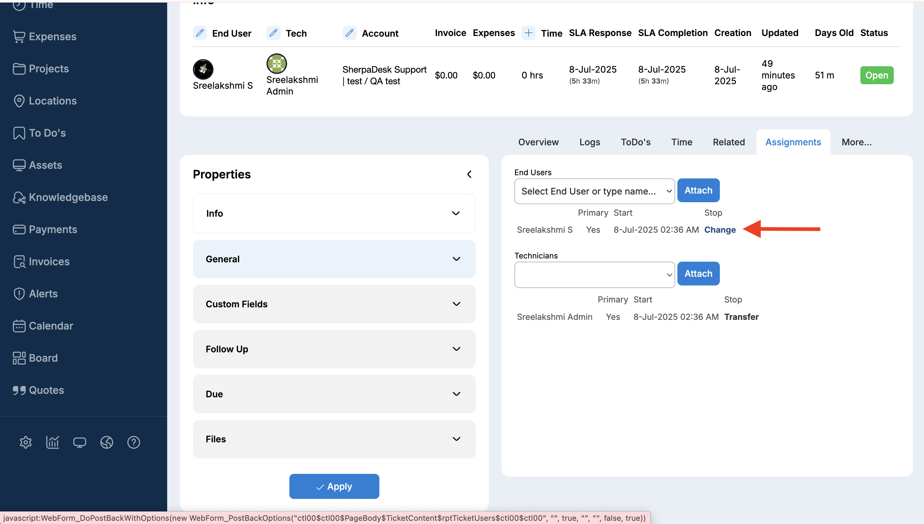The height and width of the screenshot is (524, 924).
Task: Click the Transfer link for technician
Action: [x=741, y=317]
